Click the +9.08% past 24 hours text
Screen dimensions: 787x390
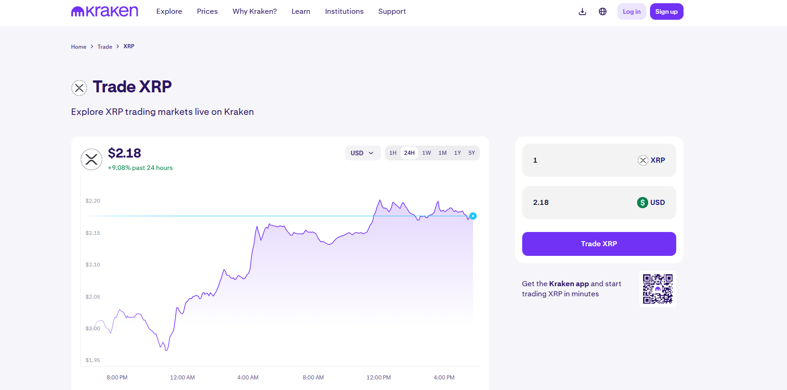140,168
